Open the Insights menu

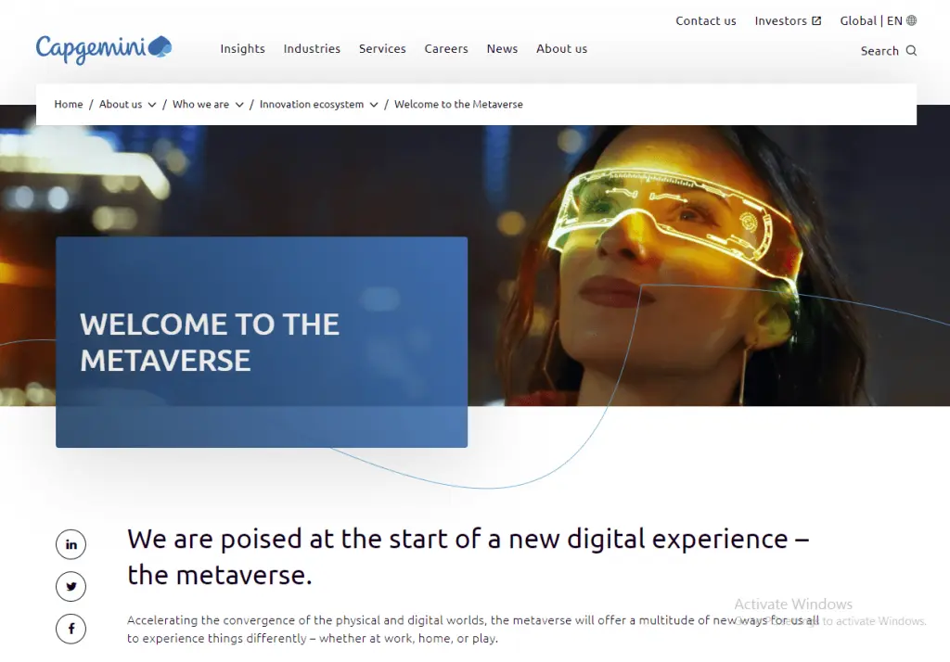(x=242, y=49)
